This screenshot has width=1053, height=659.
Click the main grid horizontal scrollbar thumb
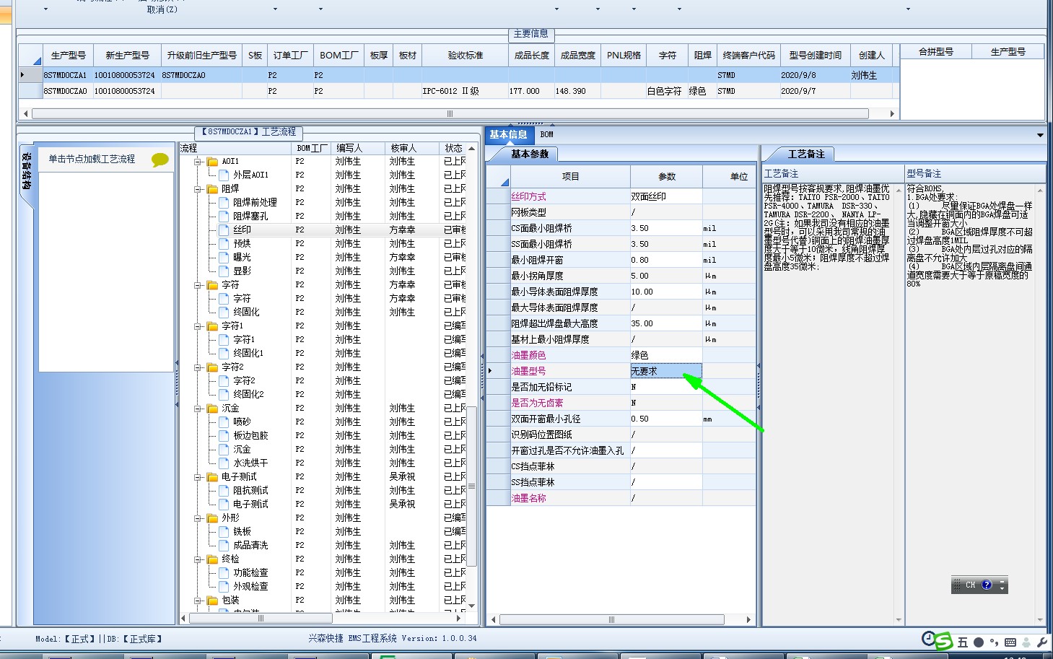pos(450,113)
